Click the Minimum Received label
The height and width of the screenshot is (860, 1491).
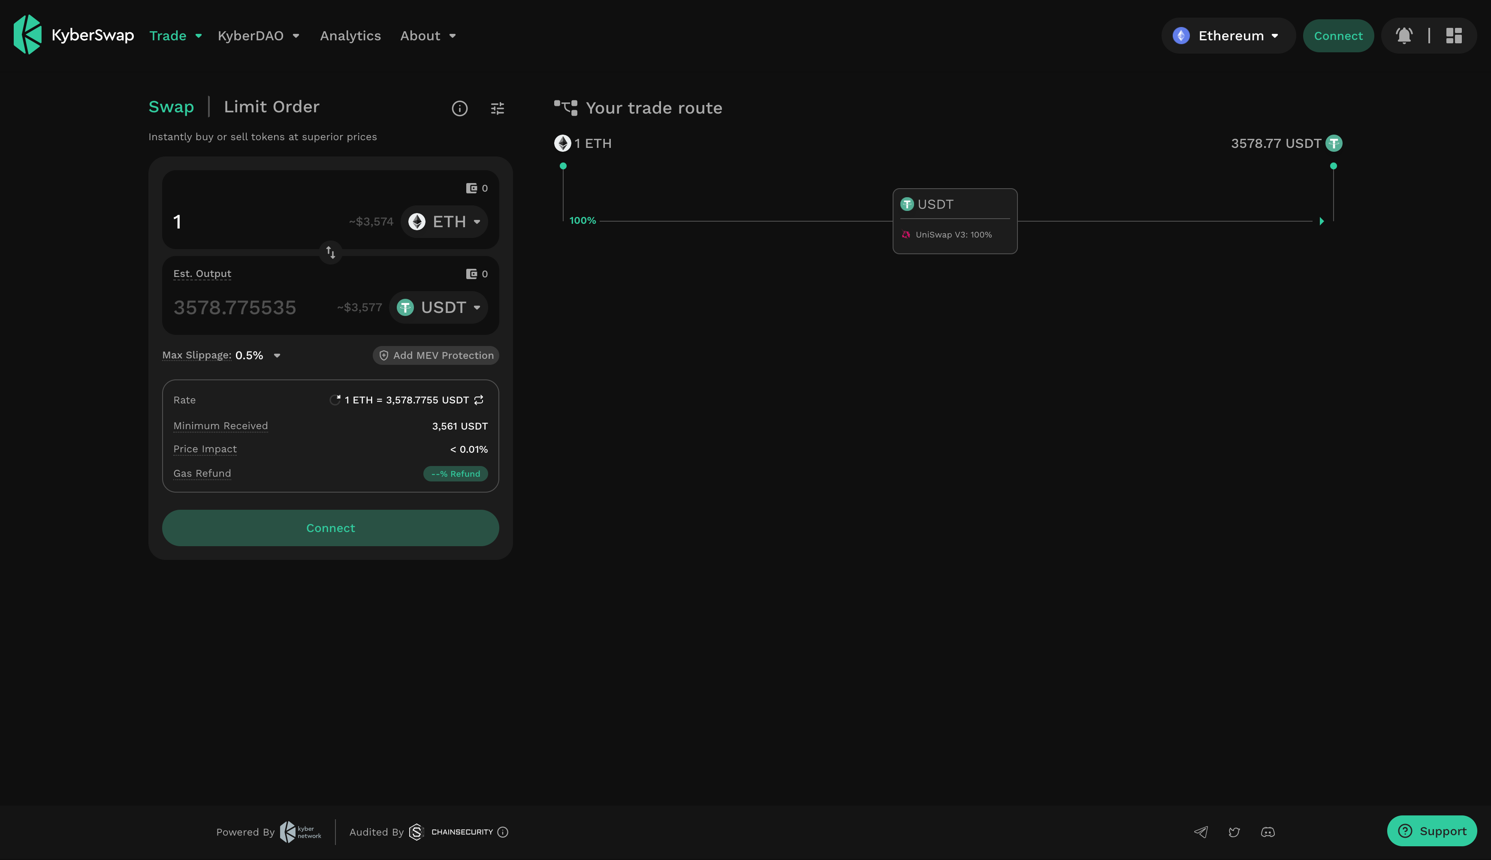220,426
